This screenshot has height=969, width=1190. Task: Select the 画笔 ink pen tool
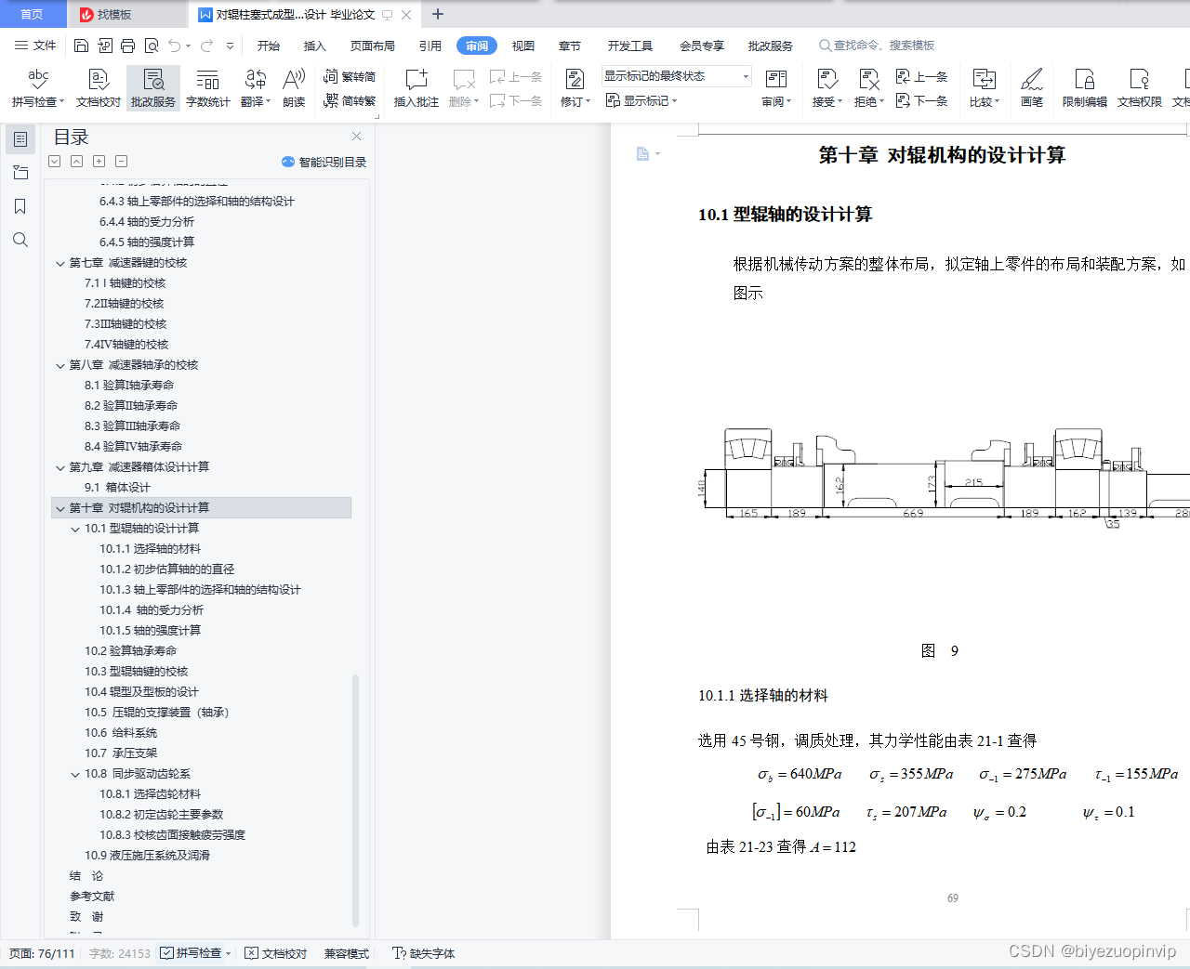tap(1032, 88)
